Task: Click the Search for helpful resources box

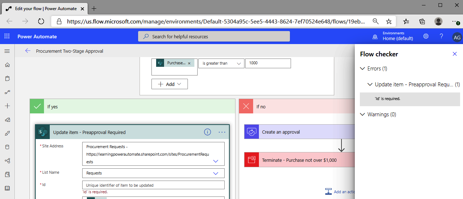Action: click(214, 36)
